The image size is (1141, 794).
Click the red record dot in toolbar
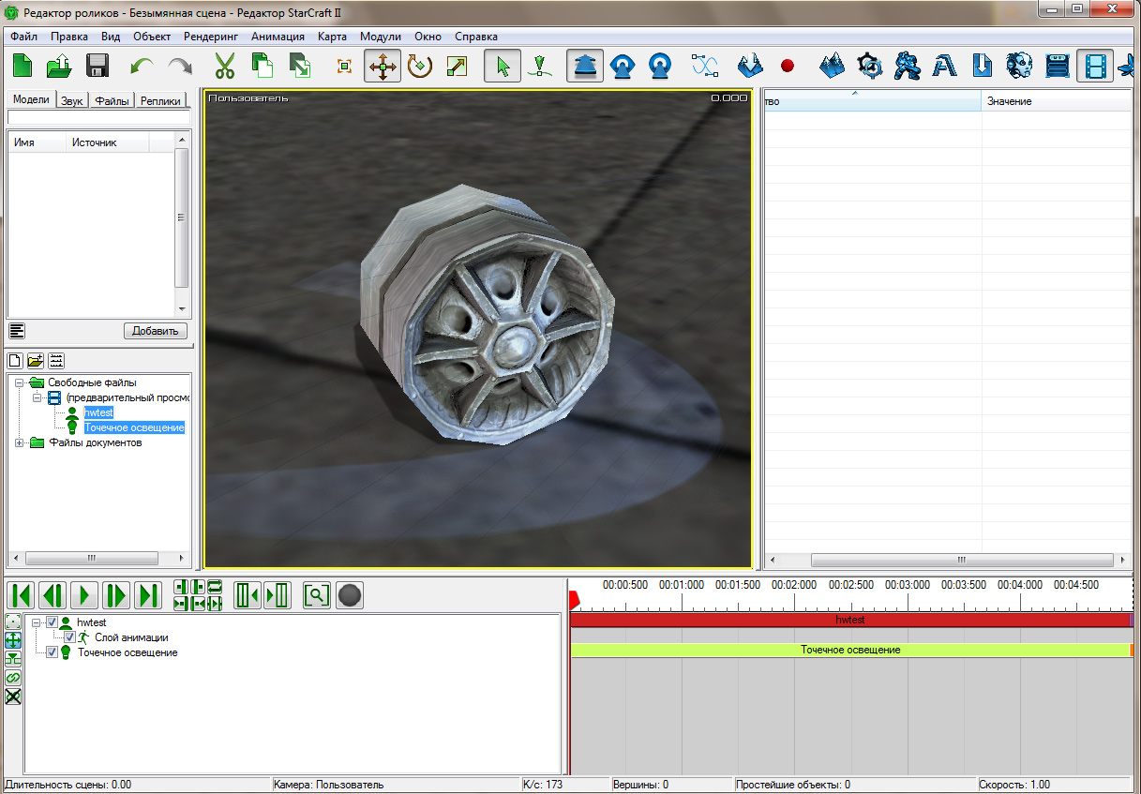pyautogui.click(x=787, y=67)
